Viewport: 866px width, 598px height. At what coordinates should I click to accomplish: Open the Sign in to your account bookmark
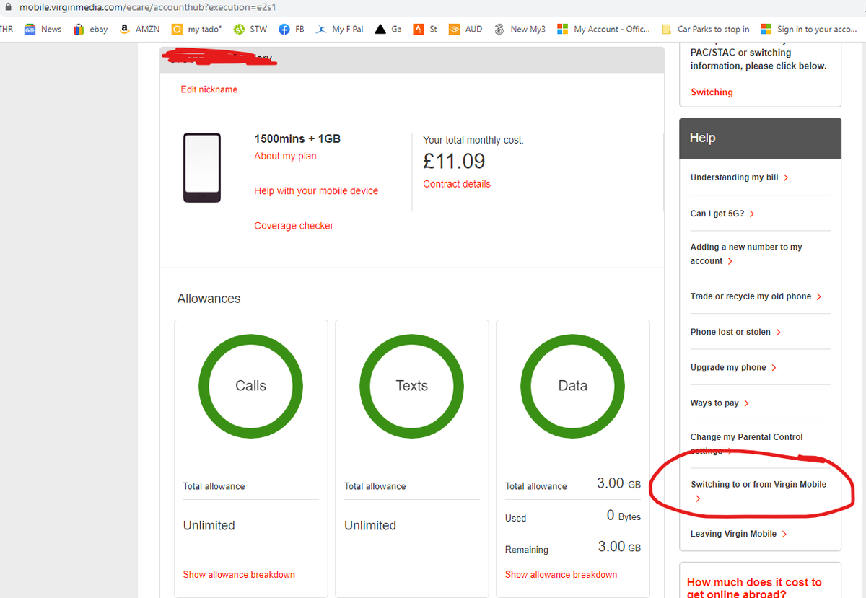click(x=809, y=30)
